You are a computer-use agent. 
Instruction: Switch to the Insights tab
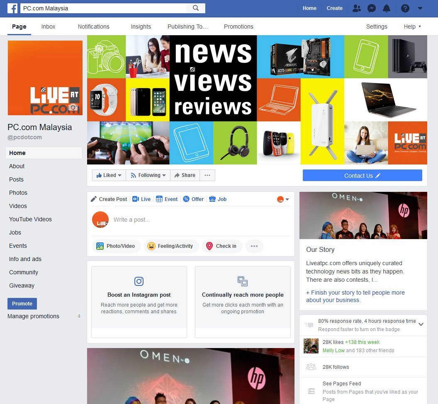141,27
